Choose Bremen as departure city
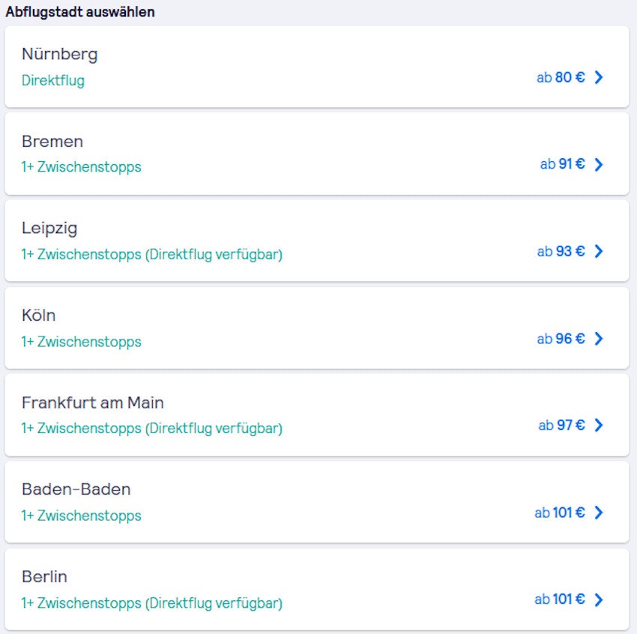Screen dimensions: 637x634 coord(52,142)
